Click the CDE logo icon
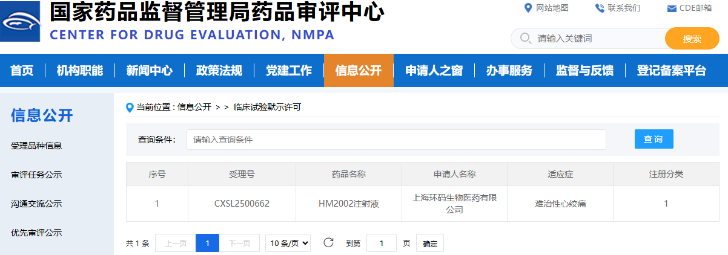This screenshot has height=255, width=728. click(21, 22)
